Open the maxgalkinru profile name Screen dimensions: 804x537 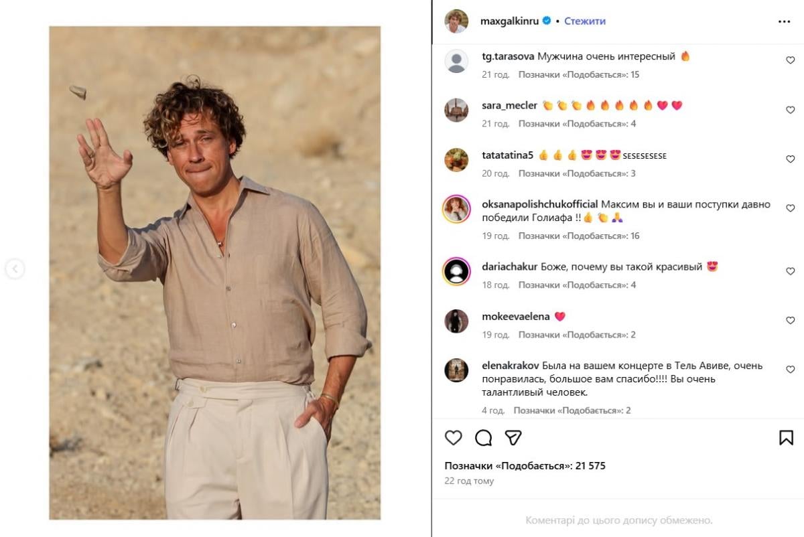(511, 21)
